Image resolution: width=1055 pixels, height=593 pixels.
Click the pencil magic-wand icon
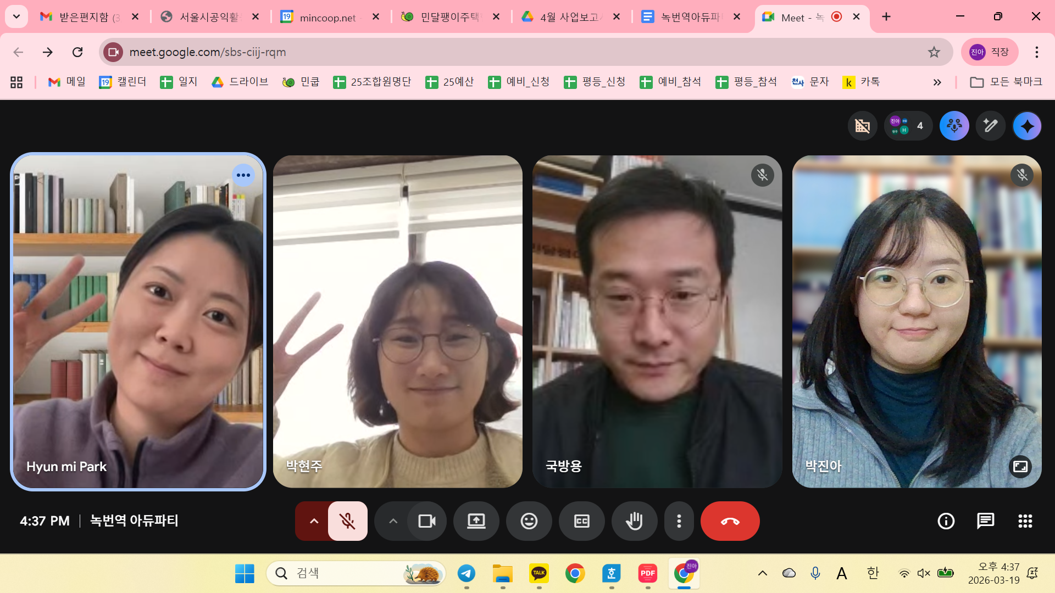[991, 126]
